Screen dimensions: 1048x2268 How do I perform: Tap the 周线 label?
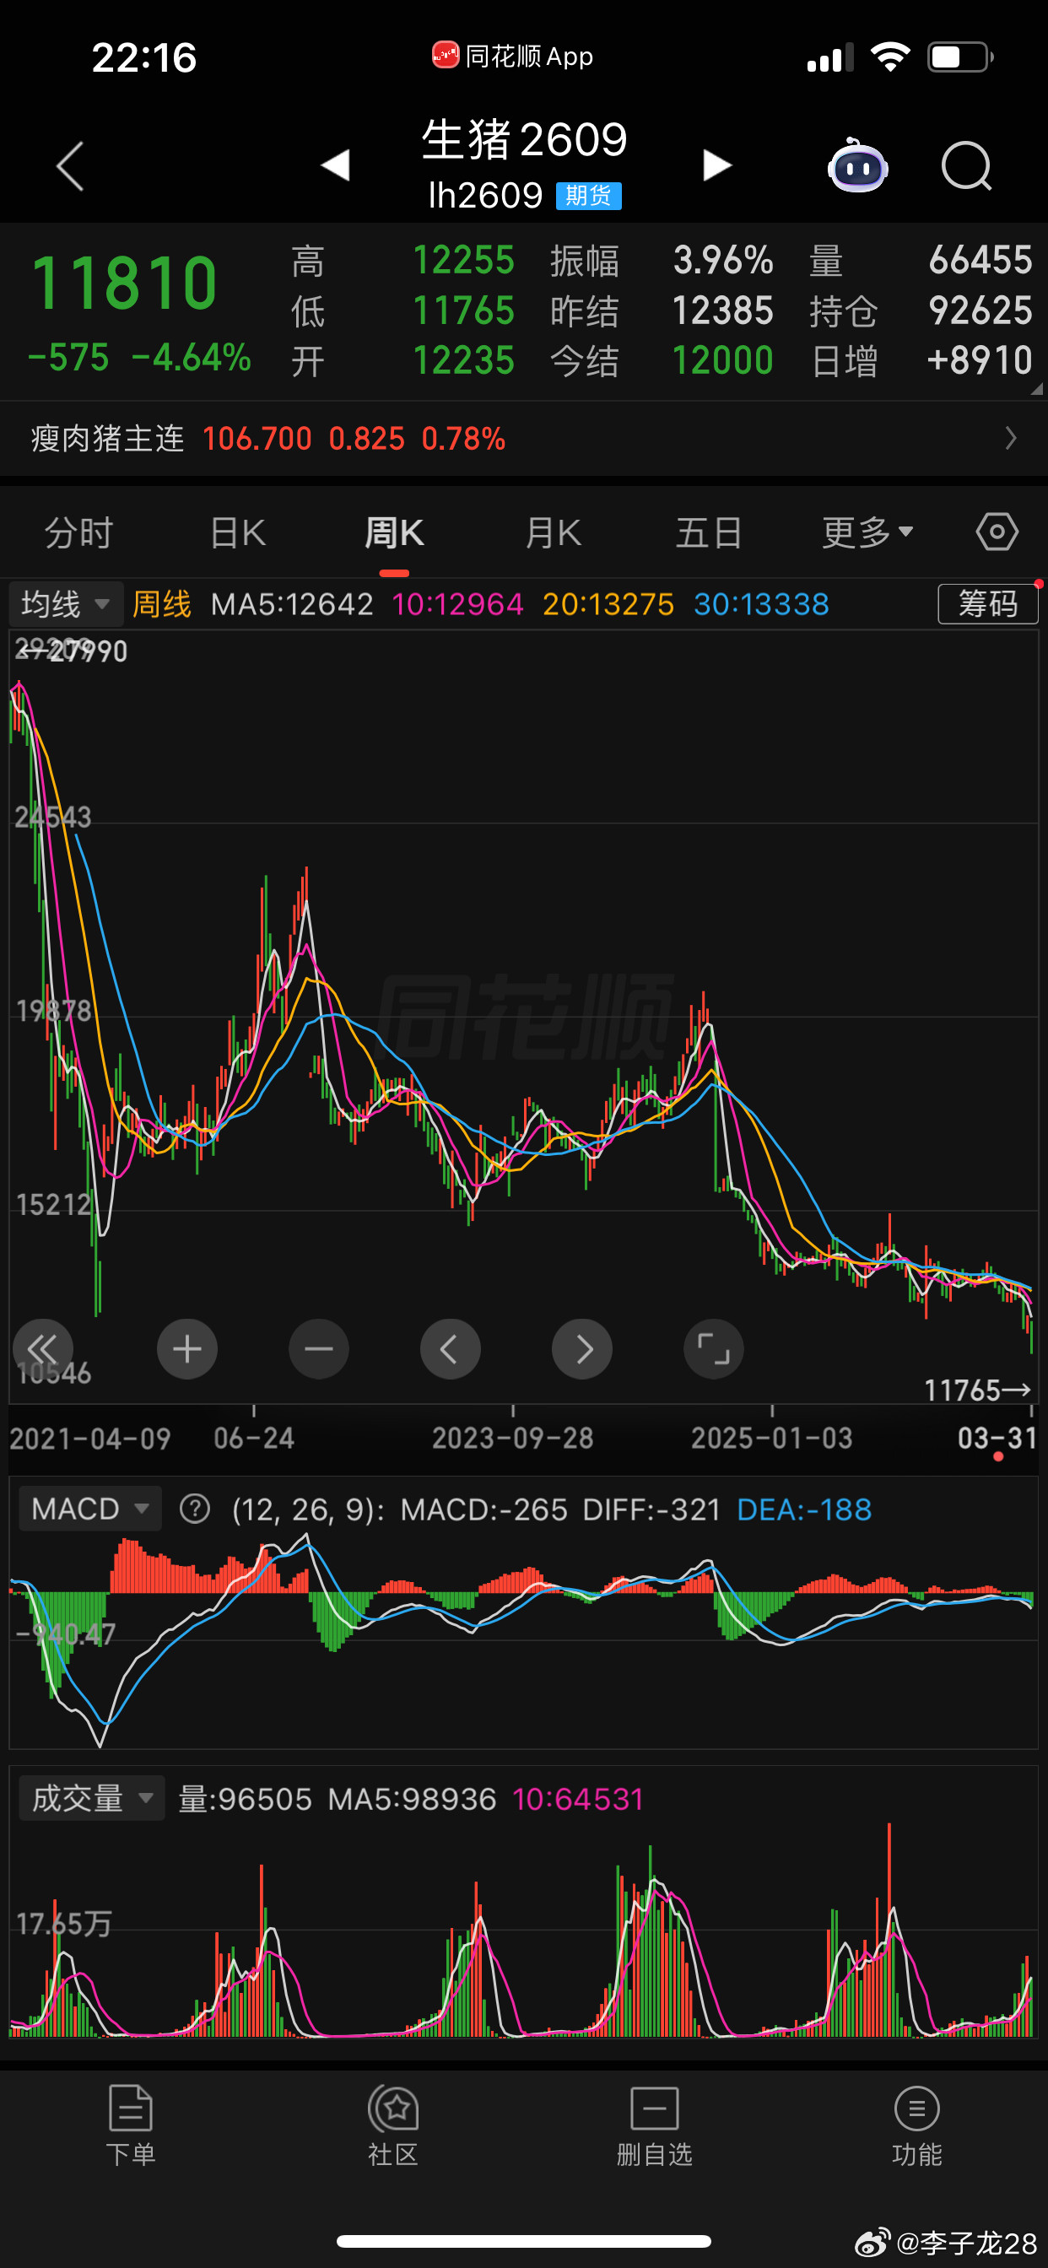tap(162, 604)
